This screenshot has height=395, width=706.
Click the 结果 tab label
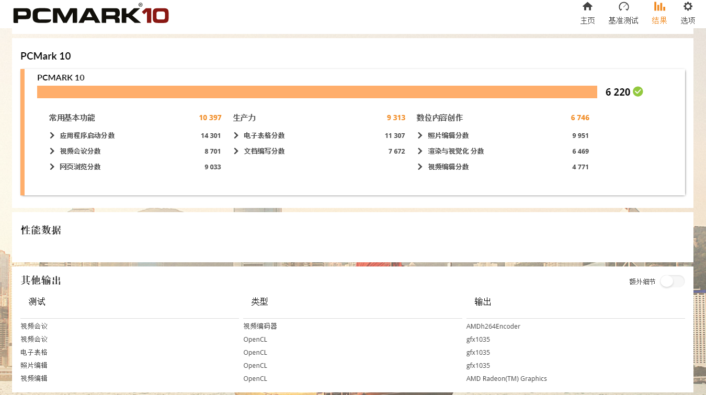pos(659,20)
